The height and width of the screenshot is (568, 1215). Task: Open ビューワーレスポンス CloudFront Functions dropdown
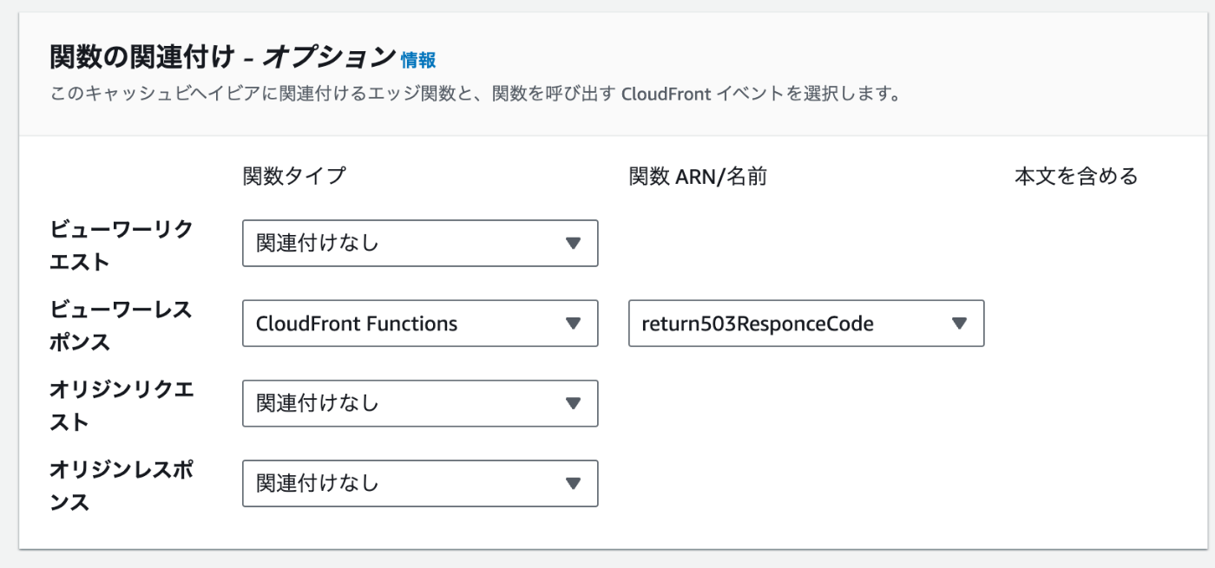click(x=420, y=323)
